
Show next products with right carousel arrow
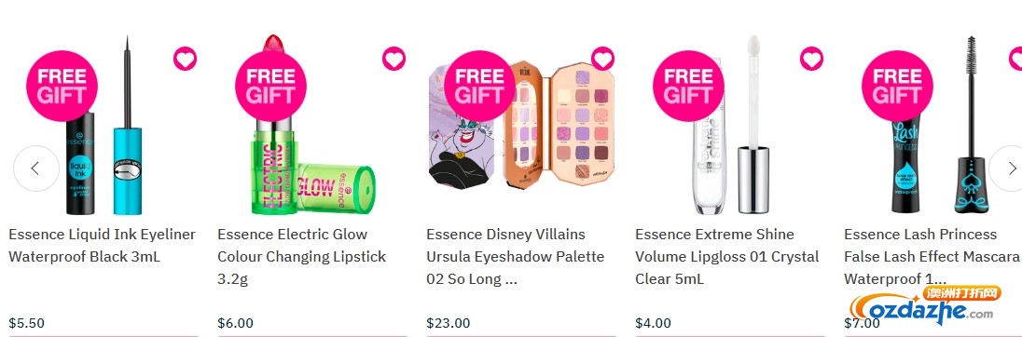pyautogui.click(x=1009, y=168)
